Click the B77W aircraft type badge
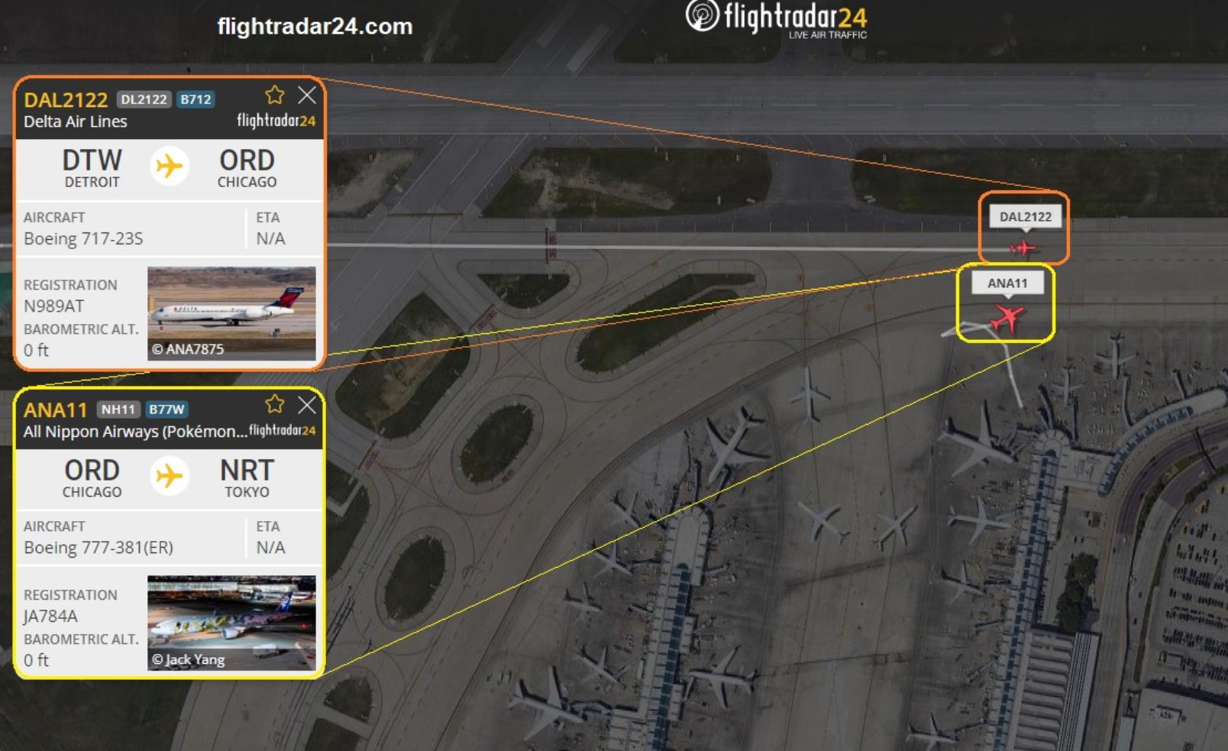Viewport: 1228px width, 751px height. pyautogui.click(x=166, y=409)
